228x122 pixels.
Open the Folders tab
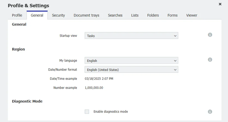tap(153, 15)
